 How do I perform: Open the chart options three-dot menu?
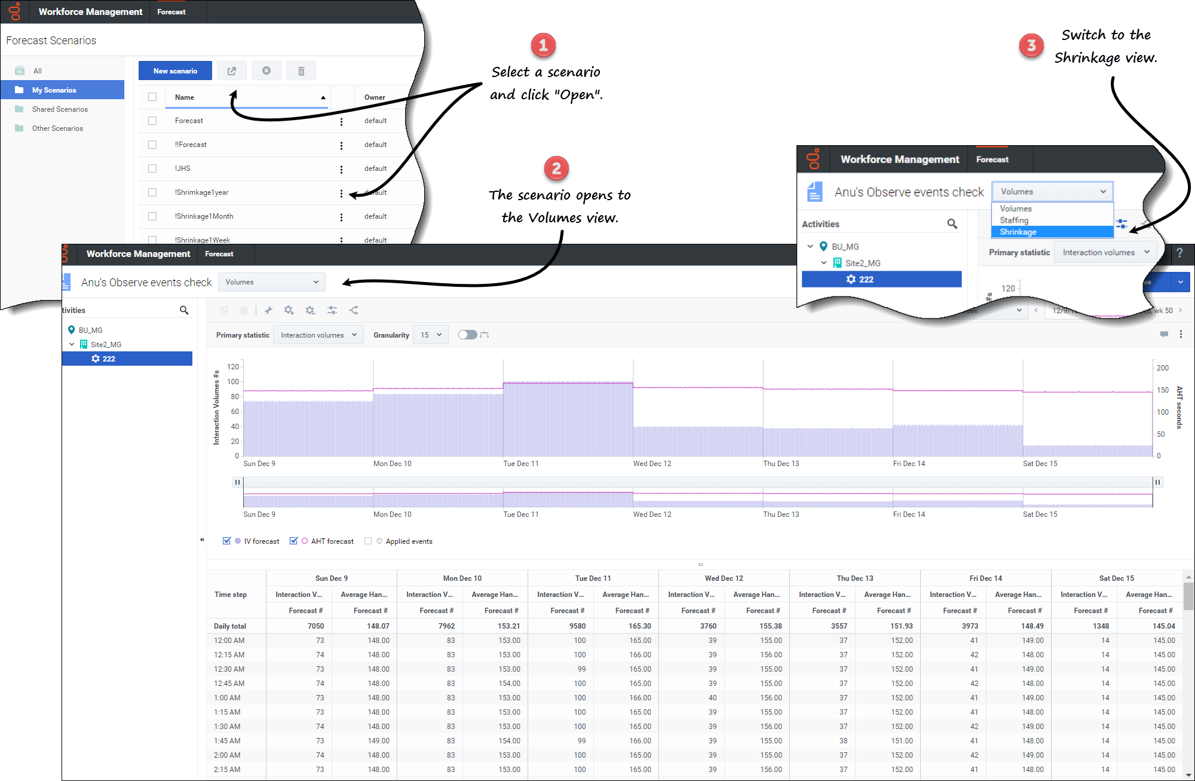1181,334
